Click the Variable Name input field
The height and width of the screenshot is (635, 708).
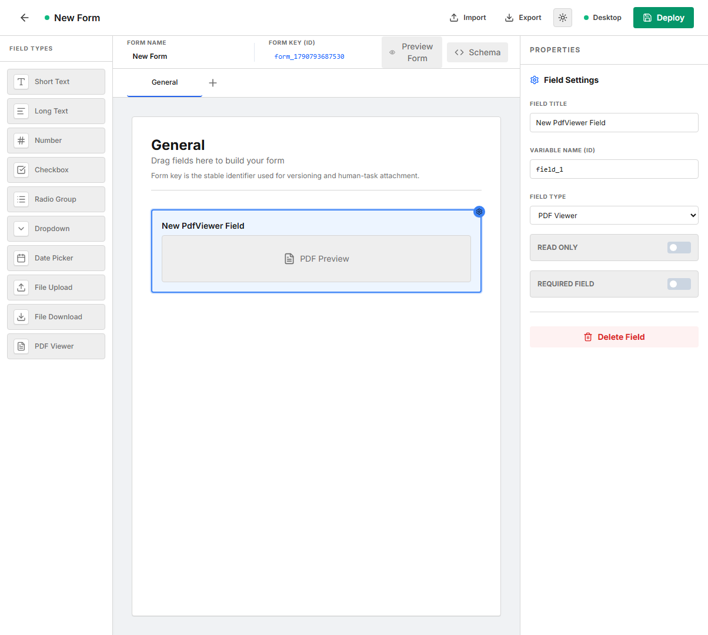(614, 169)
